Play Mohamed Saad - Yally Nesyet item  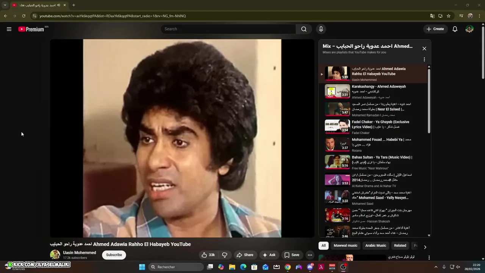click(x=373, y=198)
